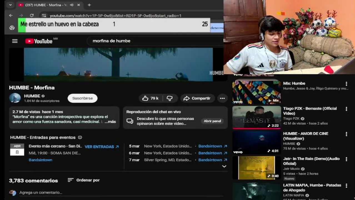Click the browser back arrow
The image size is (355, 200).
pyautogui.click(x=11, y=16)
